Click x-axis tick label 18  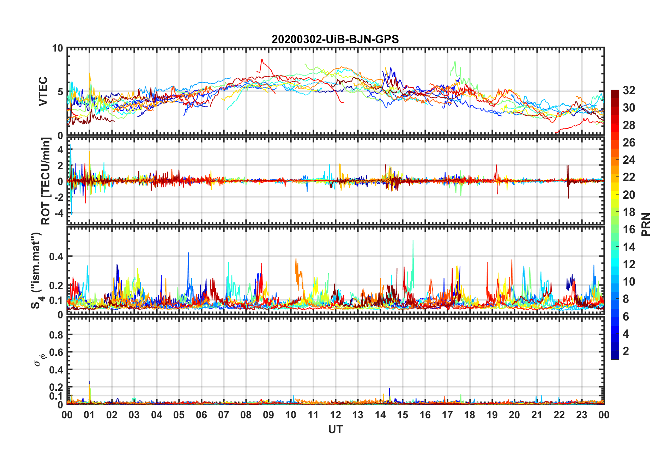[470, 415]
